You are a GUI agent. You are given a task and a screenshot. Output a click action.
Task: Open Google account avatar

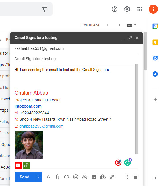(x=153, y=9)
